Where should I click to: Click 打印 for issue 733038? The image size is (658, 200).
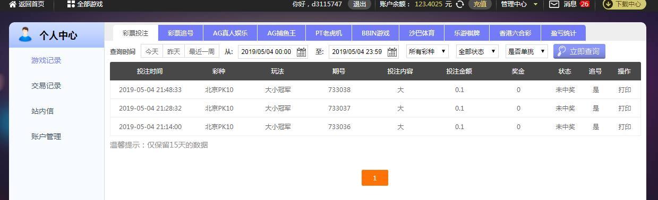tap(625, 90)
